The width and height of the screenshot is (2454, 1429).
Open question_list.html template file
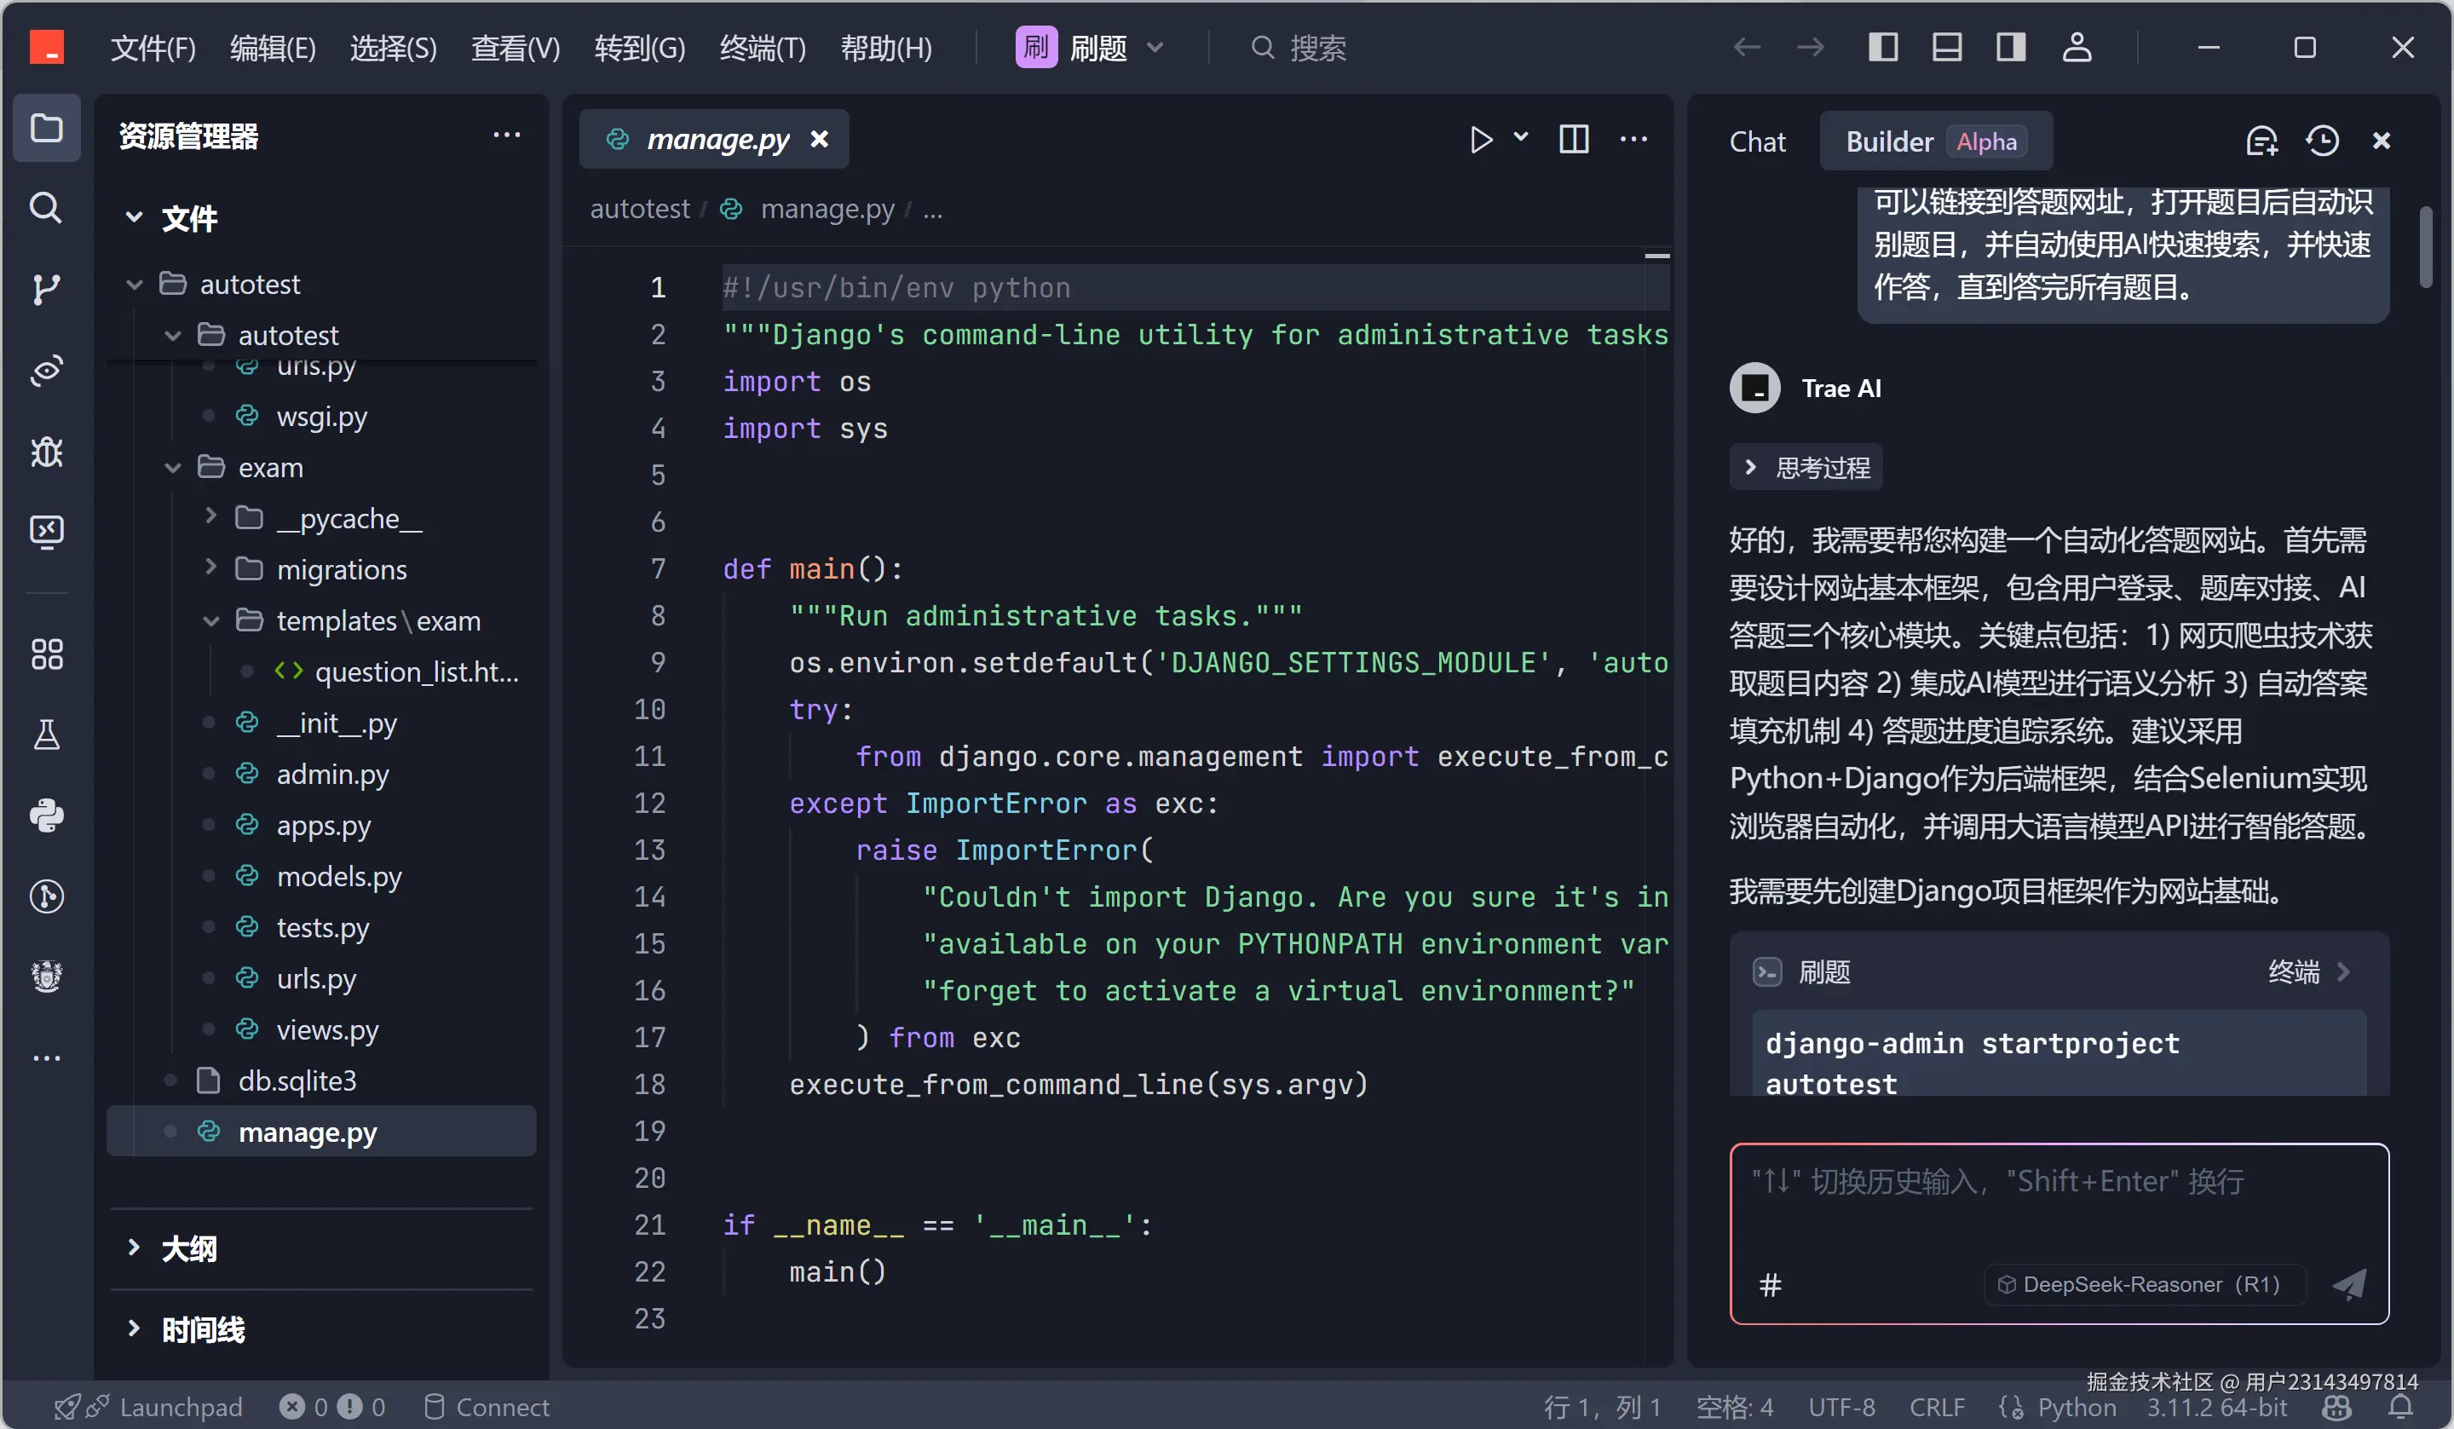[416, 671]
